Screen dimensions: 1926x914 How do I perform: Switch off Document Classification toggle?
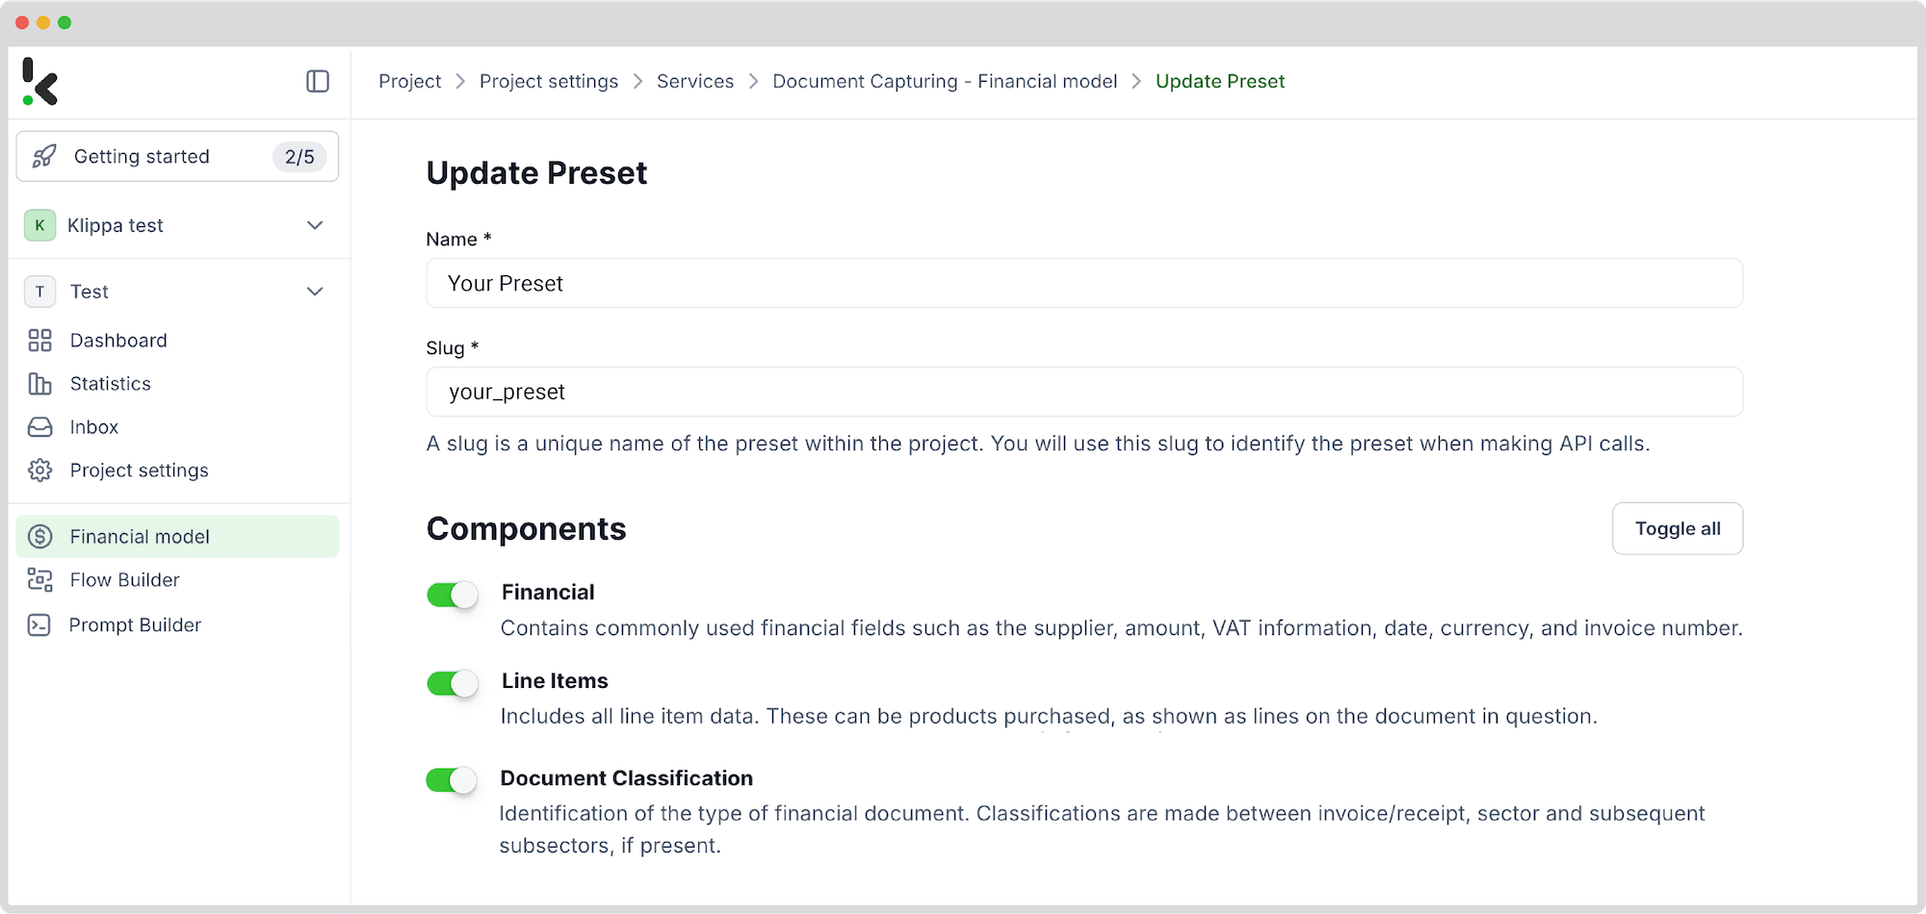coord(453,780)
